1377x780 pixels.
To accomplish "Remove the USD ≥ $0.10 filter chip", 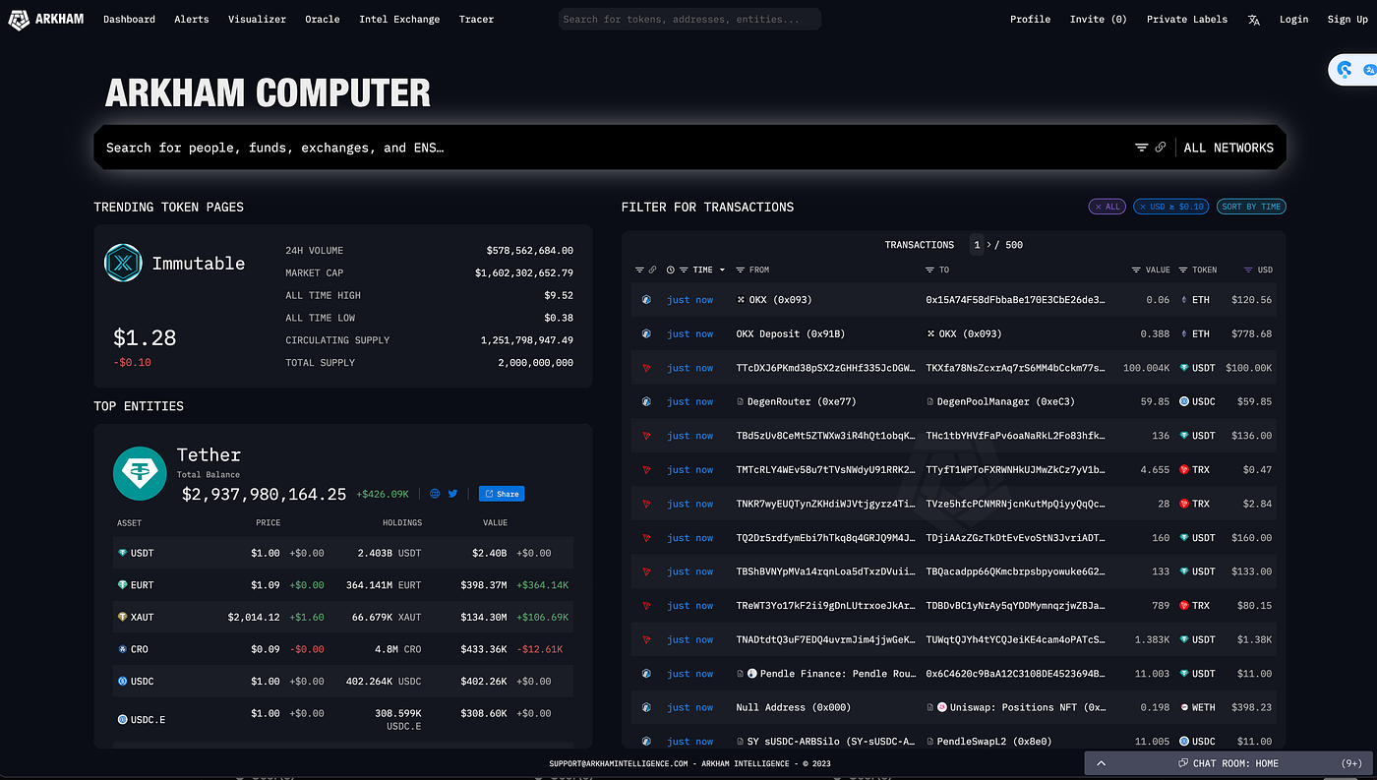I will click(1171, 207).
